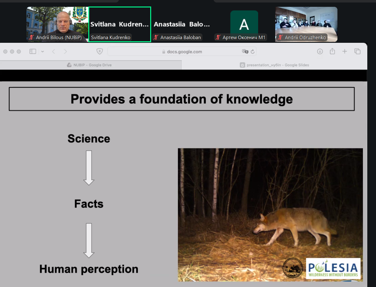Image resolution: width=376 pixels, height=287 pixels.
Task: Click the lock icon in address bar
Action: click(164, 52)
